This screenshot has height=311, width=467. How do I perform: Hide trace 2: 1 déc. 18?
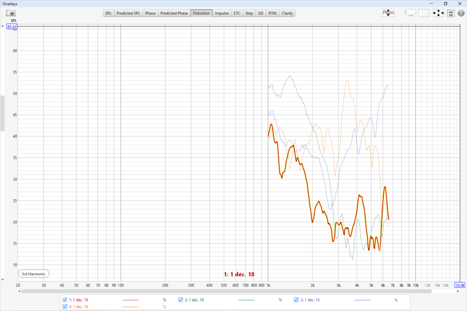click(x=180, y=300)
